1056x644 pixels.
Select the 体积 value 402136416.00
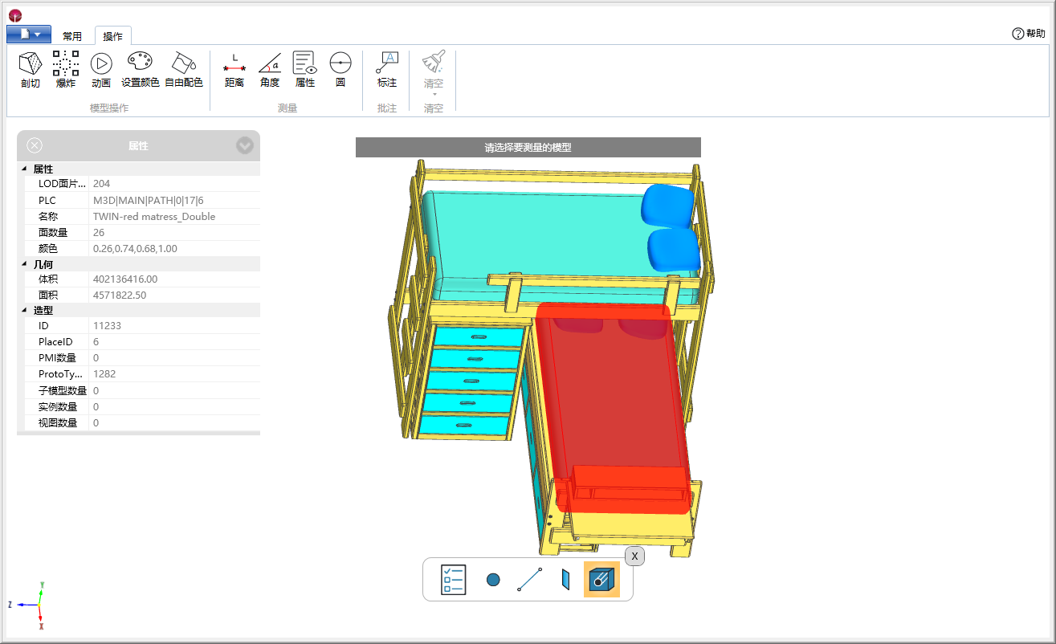[125, 279]
